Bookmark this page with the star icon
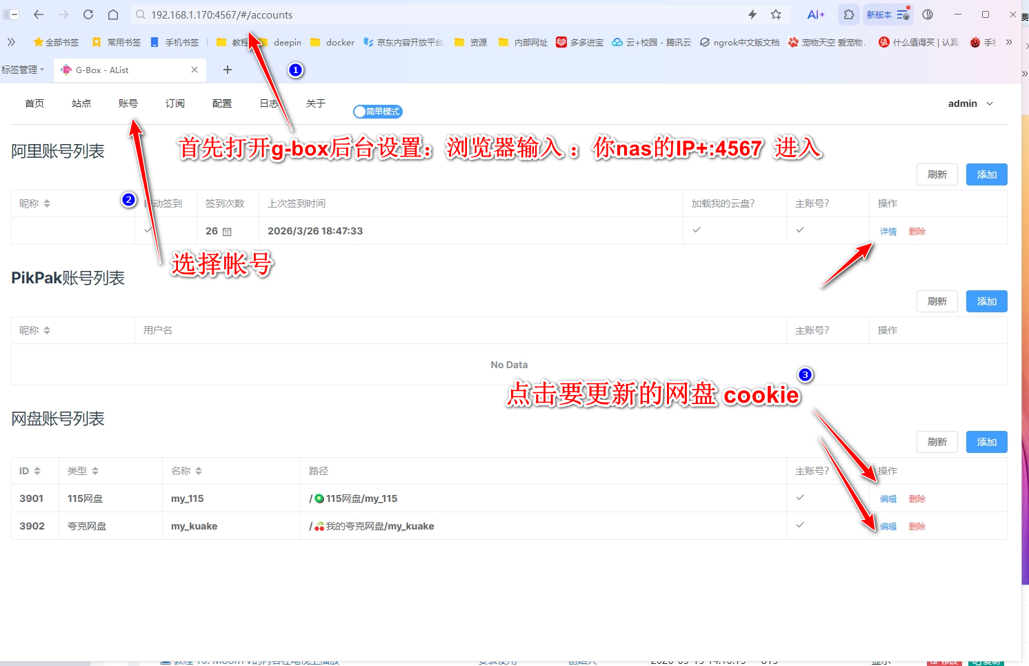Image resolution: width=1029 pixels, height=666 pixels. 776,14
